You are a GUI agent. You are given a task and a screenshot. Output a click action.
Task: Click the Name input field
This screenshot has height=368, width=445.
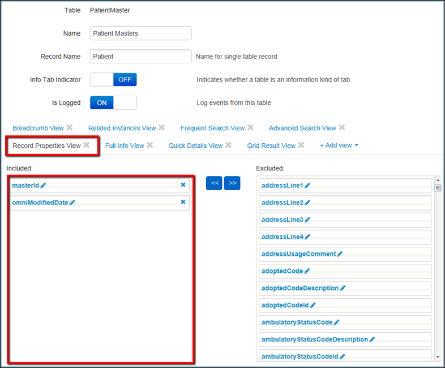click(140, 33)
